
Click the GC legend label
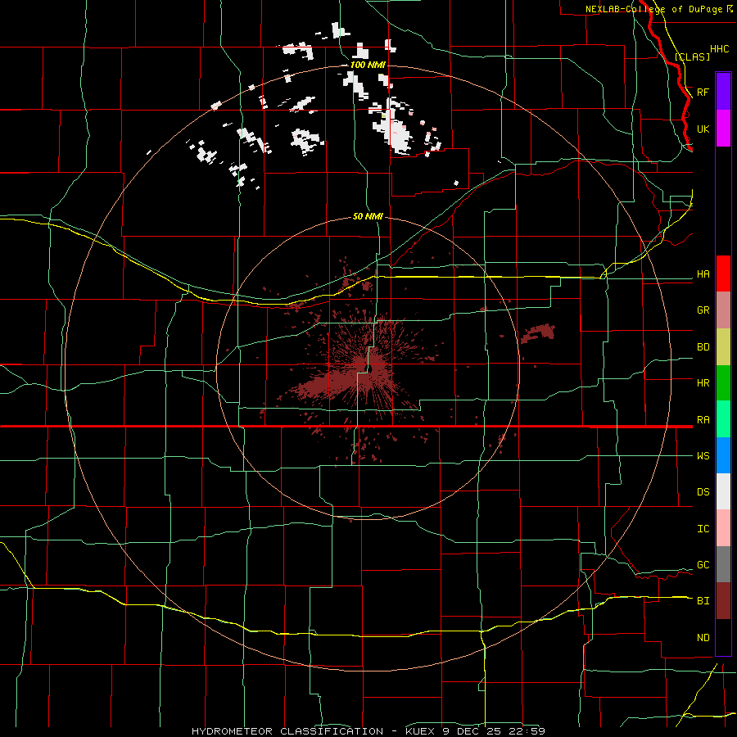pos(703,565)
